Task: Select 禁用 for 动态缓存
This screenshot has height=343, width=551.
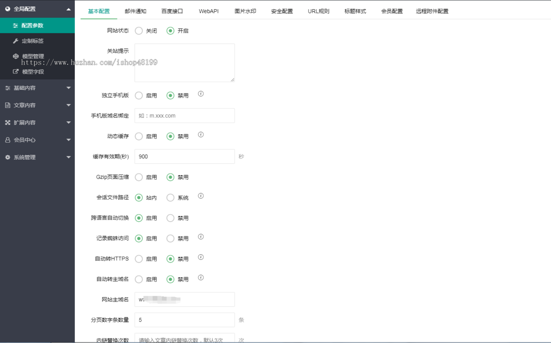Action: 170,136
